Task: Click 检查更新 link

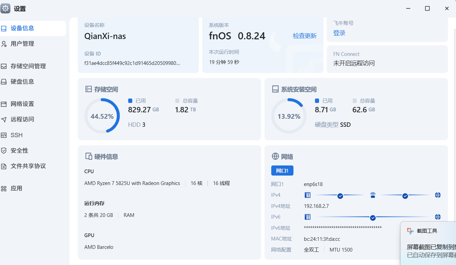Action: coord(305,36)
